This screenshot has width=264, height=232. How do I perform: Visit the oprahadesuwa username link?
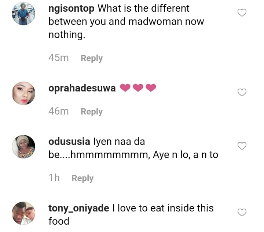click(82, 88)
